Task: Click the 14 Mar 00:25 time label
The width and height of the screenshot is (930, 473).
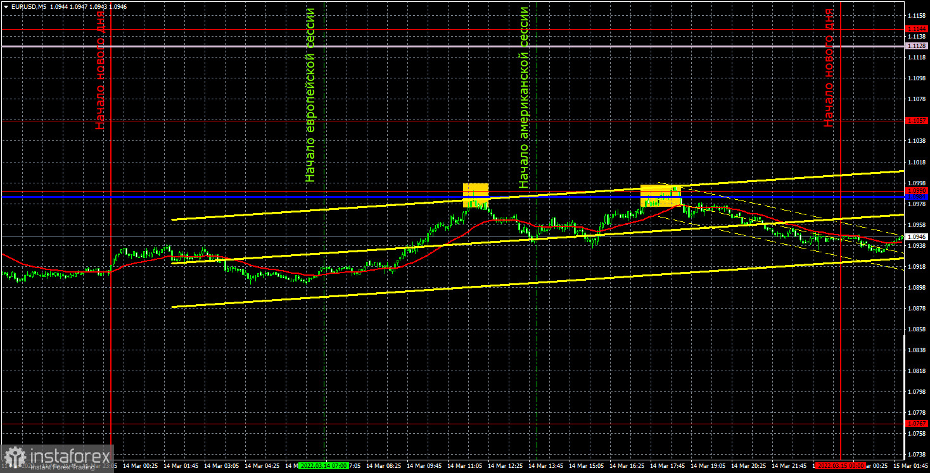Action: coord(141,466)
